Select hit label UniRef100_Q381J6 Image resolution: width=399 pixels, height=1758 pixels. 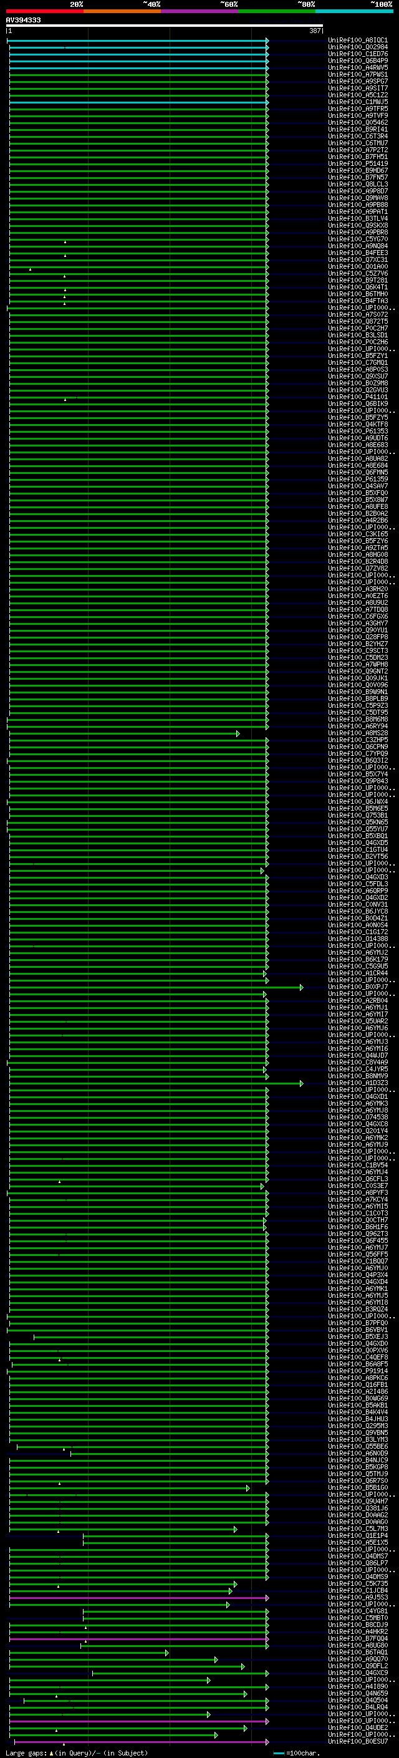point(358,1508)
